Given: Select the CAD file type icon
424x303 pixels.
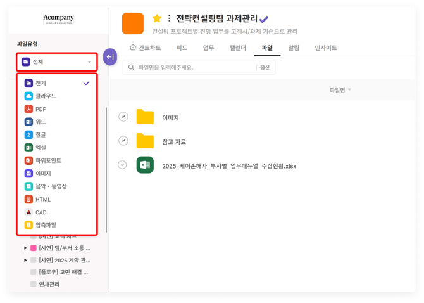Looking at the screenshot, I should [x=28, y=212].
